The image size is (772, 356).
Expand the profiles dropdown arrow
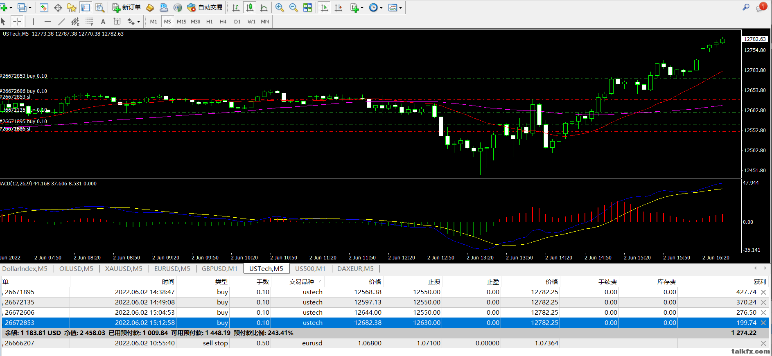[x=30, y=7]
